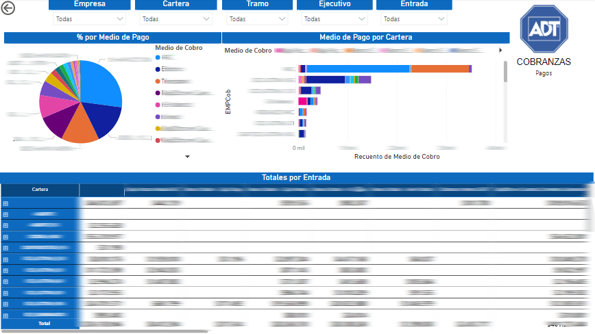595x334 pixels.
Task: Click the ADT logo image
Action: (x=544, y=29)
